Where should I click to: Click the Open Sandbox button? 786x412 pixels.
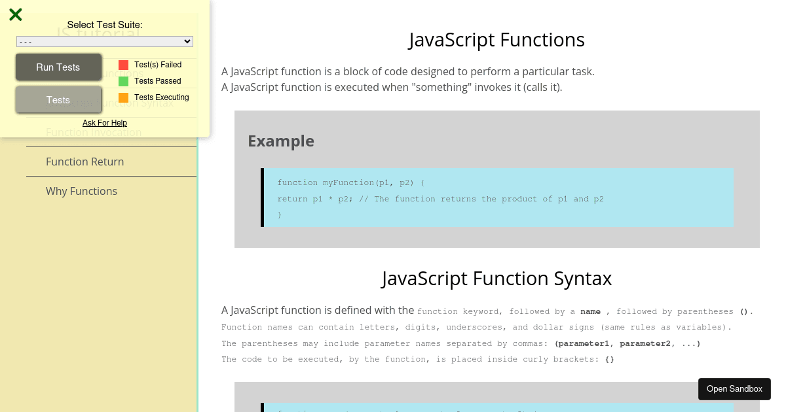tap(734, 389)
